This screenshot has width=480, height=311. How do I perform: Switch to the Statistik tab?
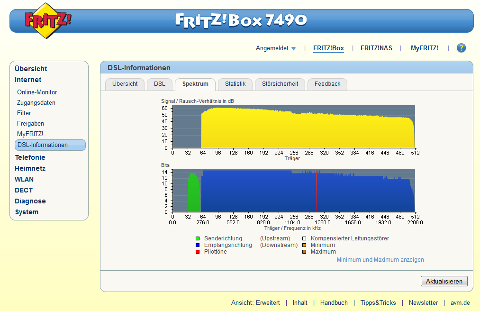235,84
